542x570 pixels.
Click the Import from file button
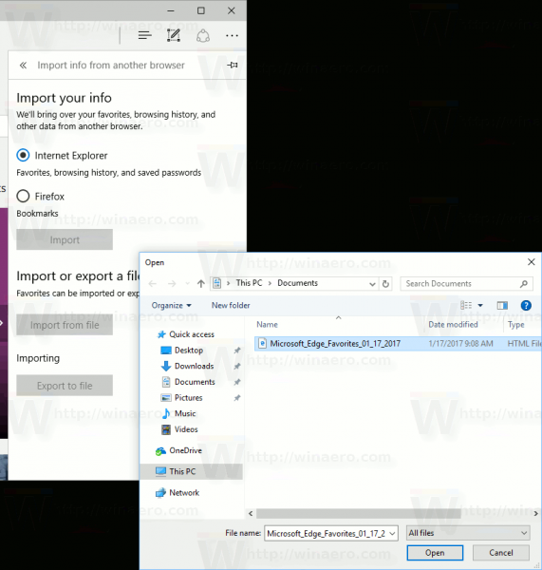tap(65, 325)
